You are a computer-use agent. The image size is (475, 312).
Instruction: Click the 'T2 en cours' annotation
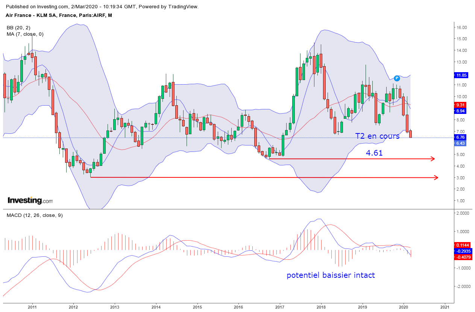coord(377,136)
